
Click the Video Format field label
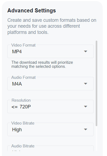(x=23, y=45)
